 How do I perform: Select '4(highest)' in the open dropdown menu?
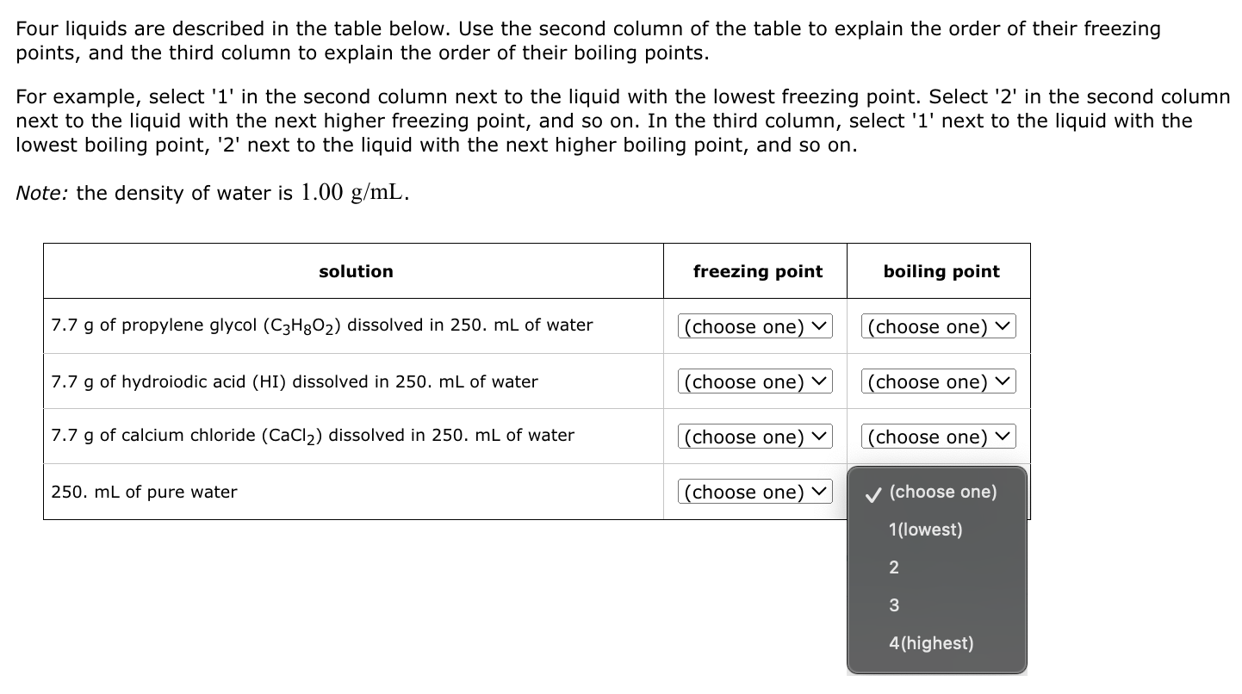tap(931, 643)
